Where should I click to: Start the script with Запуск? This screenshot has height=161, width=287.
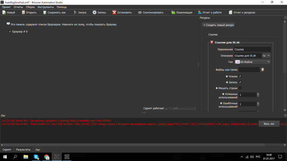(x=79, y=12)
